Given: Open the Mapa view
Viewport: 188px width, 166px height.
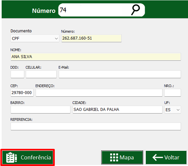Looking at the screenshot, I should pyautogui.click(x=122, y=157).
